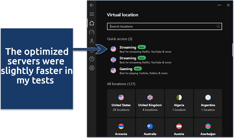
Task: Click the location list vertical scrollbar
Action: 232,49
